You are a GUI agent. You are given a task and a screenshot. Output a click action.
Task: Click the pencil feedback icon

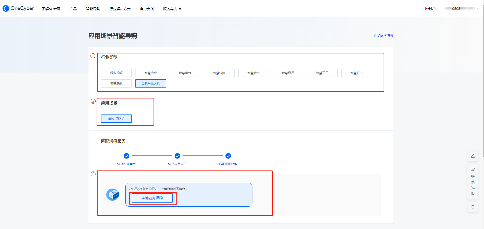[x=473, y=156]
